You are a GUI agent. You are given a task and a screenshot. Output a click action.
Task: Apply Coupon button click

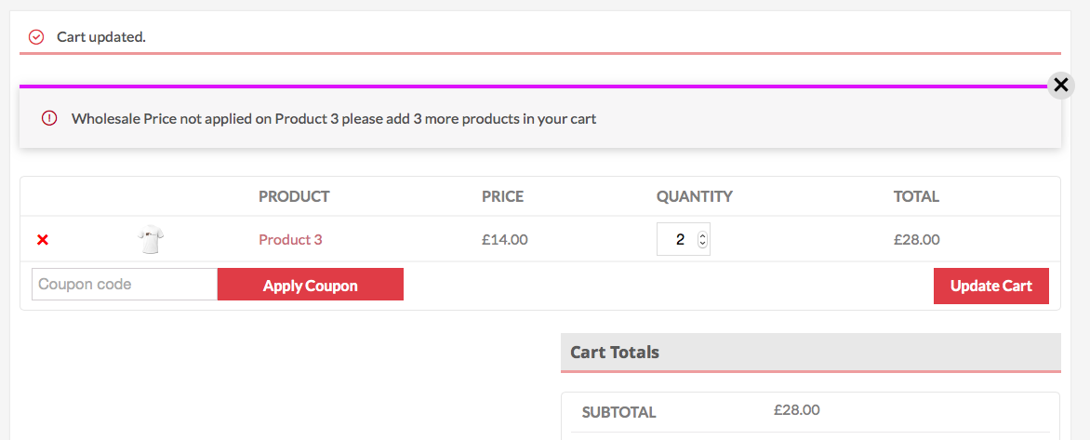[x=310, y=285]
